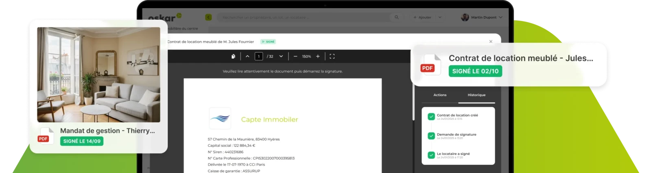Click the PDF icon on Mandat de gestion card

(45, 136)
